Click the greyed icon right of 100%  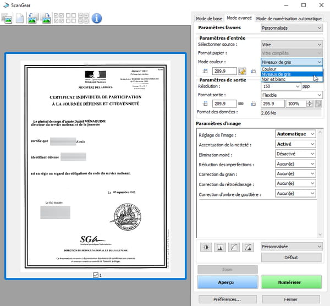[318, 103]
